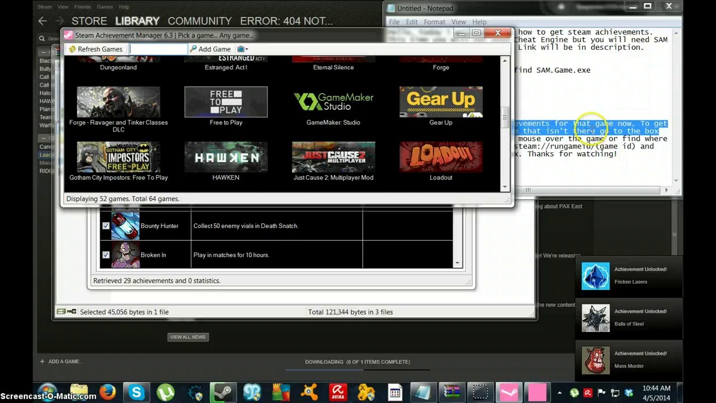The image size is (716, 403).
Task: Click the uTorrent taskbar icon
Action: (166, 392)
